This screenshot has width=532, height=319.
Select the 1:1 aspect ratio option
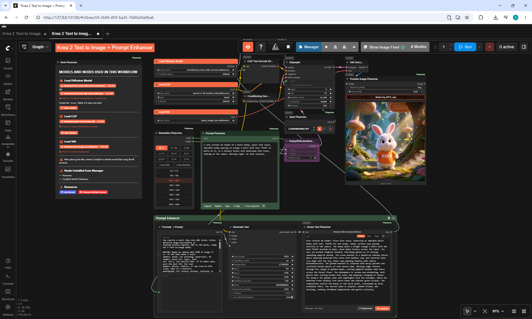tap(162, 148)
